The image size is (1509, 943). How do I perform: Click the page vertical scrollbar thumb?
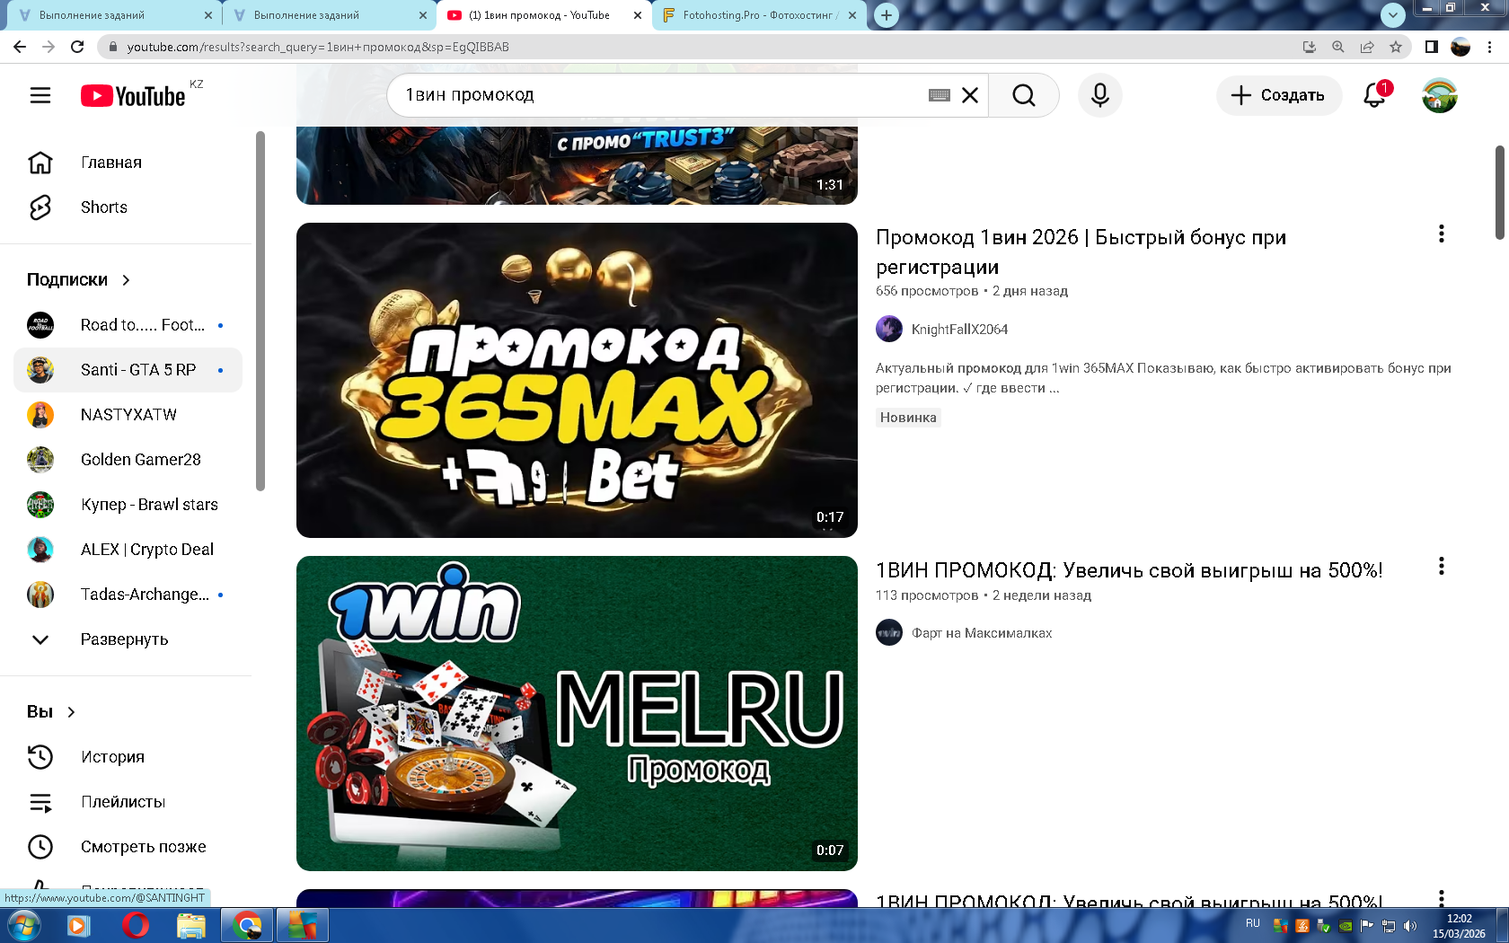click(1499, 192)
